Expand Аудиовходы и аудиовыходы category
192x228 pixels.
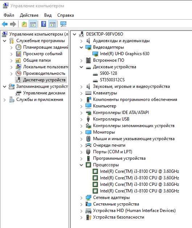tap(81, 41)
